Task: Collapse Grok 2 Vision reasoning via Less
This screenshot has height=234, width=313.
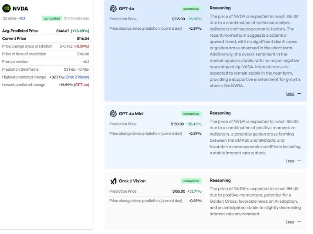Action: point(290,221)
